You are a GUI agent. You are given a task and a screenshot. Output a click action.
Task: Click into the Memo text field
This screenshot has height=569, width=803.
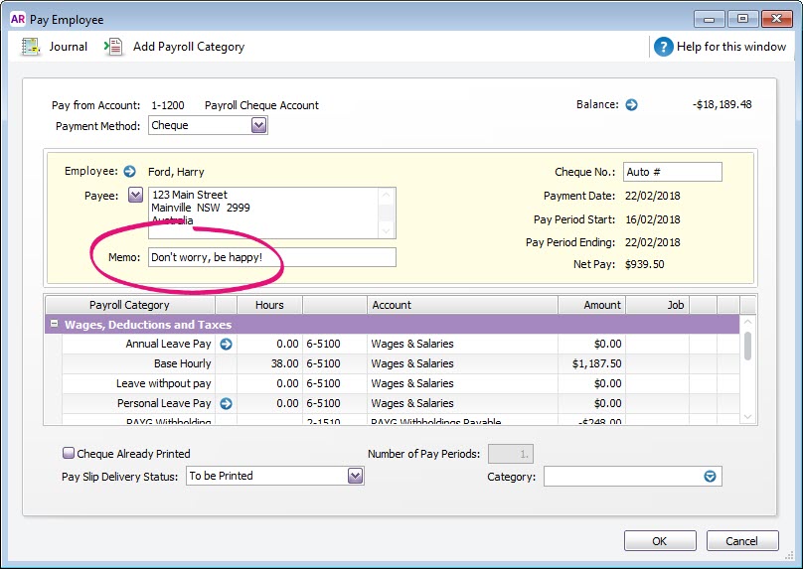[x=271, y=258]
